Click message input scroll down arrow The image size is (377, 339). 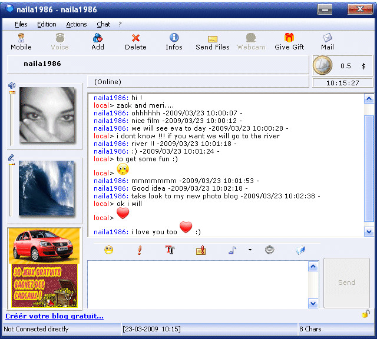click(x=313, y=304)
